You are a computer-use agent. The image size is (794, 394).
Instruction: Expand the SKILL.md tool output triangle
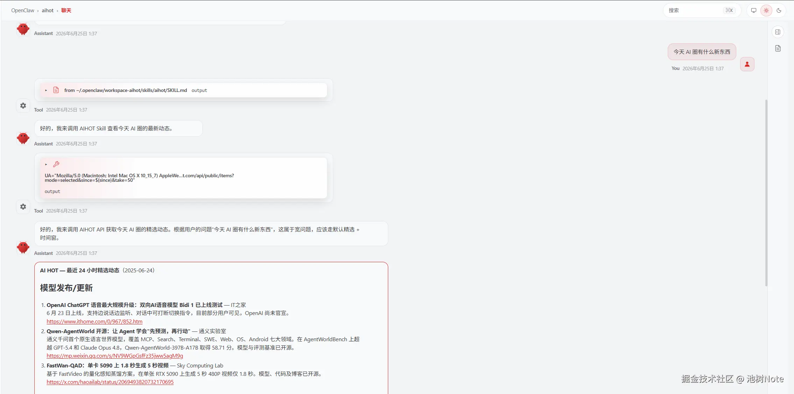[46, 90]
